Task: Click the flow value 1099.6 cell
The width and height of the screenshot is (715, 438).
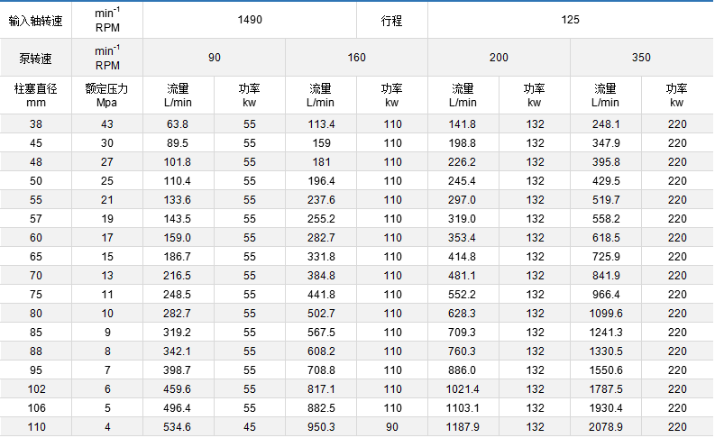Action: (605, 314)
